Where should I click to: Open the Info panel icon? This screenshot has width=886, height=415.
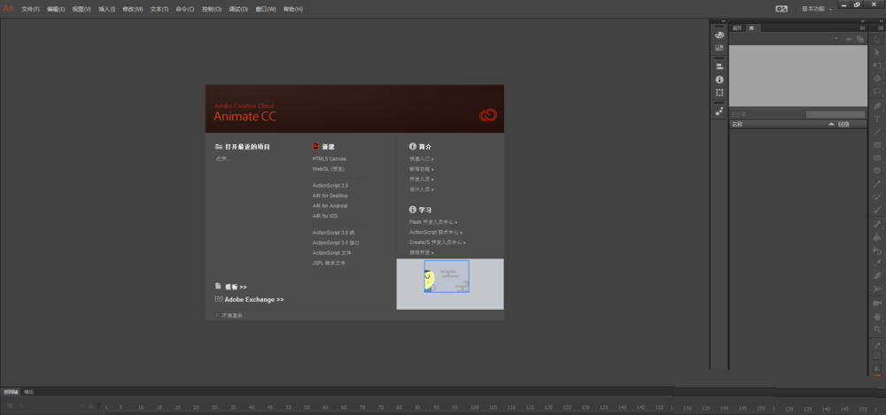[719, 80]
